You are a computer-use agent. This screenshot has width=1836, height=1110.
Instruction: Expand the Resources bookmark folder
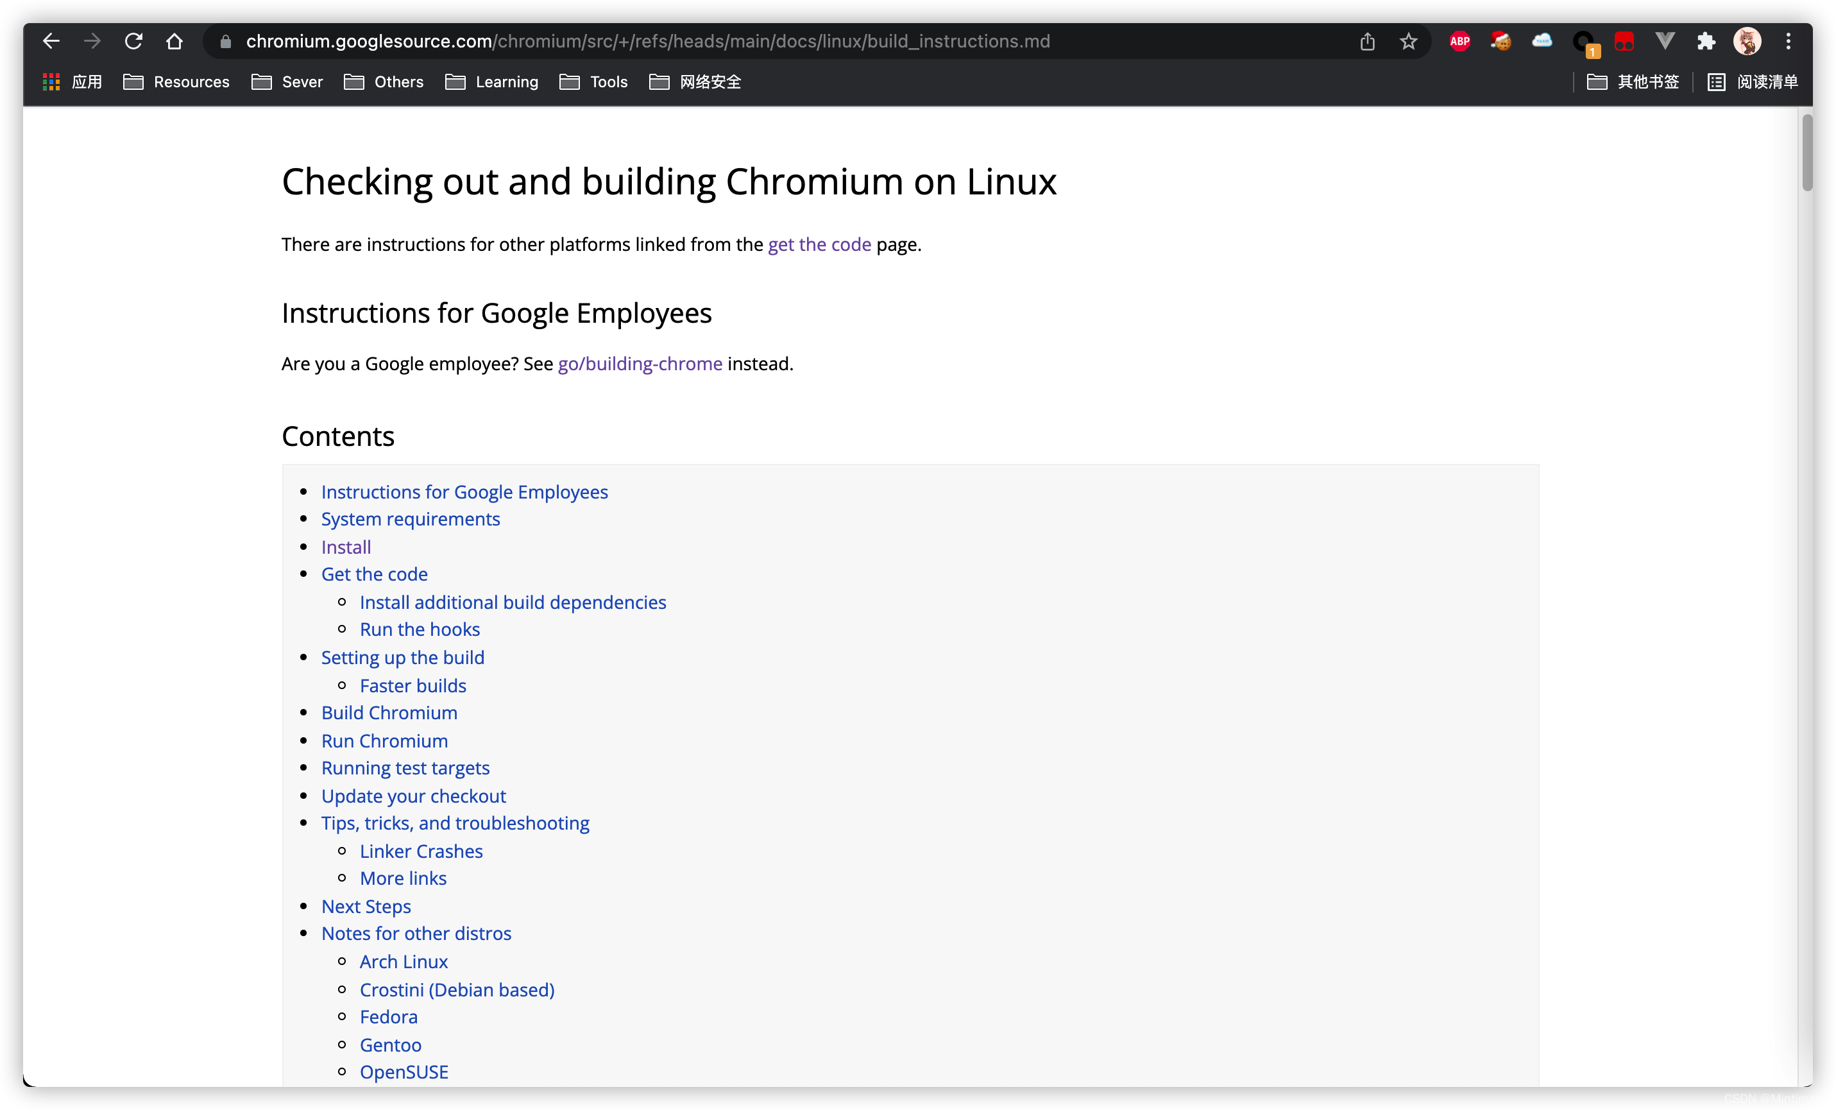tap(192, 82)
